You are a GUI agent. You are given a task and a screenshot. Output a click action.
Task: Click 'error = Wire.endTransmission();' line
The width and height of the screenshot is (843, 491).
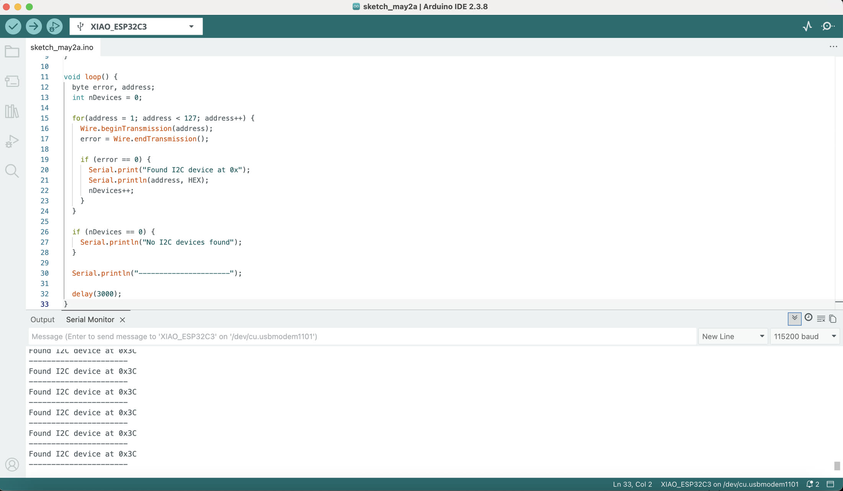144,139
